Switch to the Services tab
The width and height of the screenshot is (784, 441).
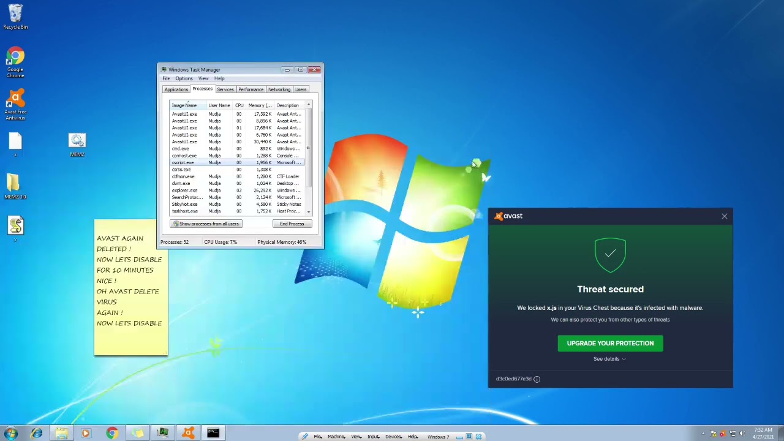click(x=225, y=89)
